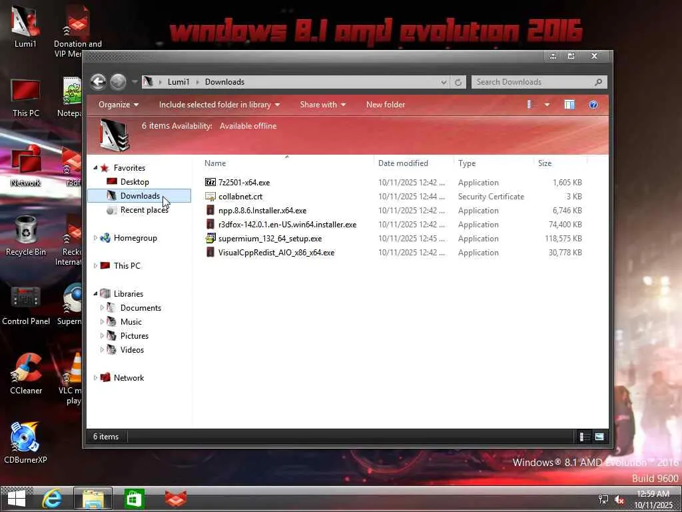This screenshot has width=682, height=512.
Task: Create a New folder
Action: (386, 105)
